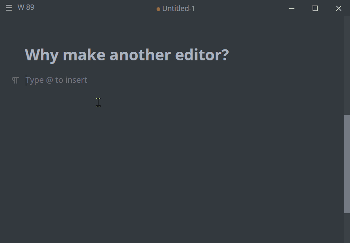The image size is (350, 243).
Task: Open the W 89 word count
Action: [x=26, y=7]
